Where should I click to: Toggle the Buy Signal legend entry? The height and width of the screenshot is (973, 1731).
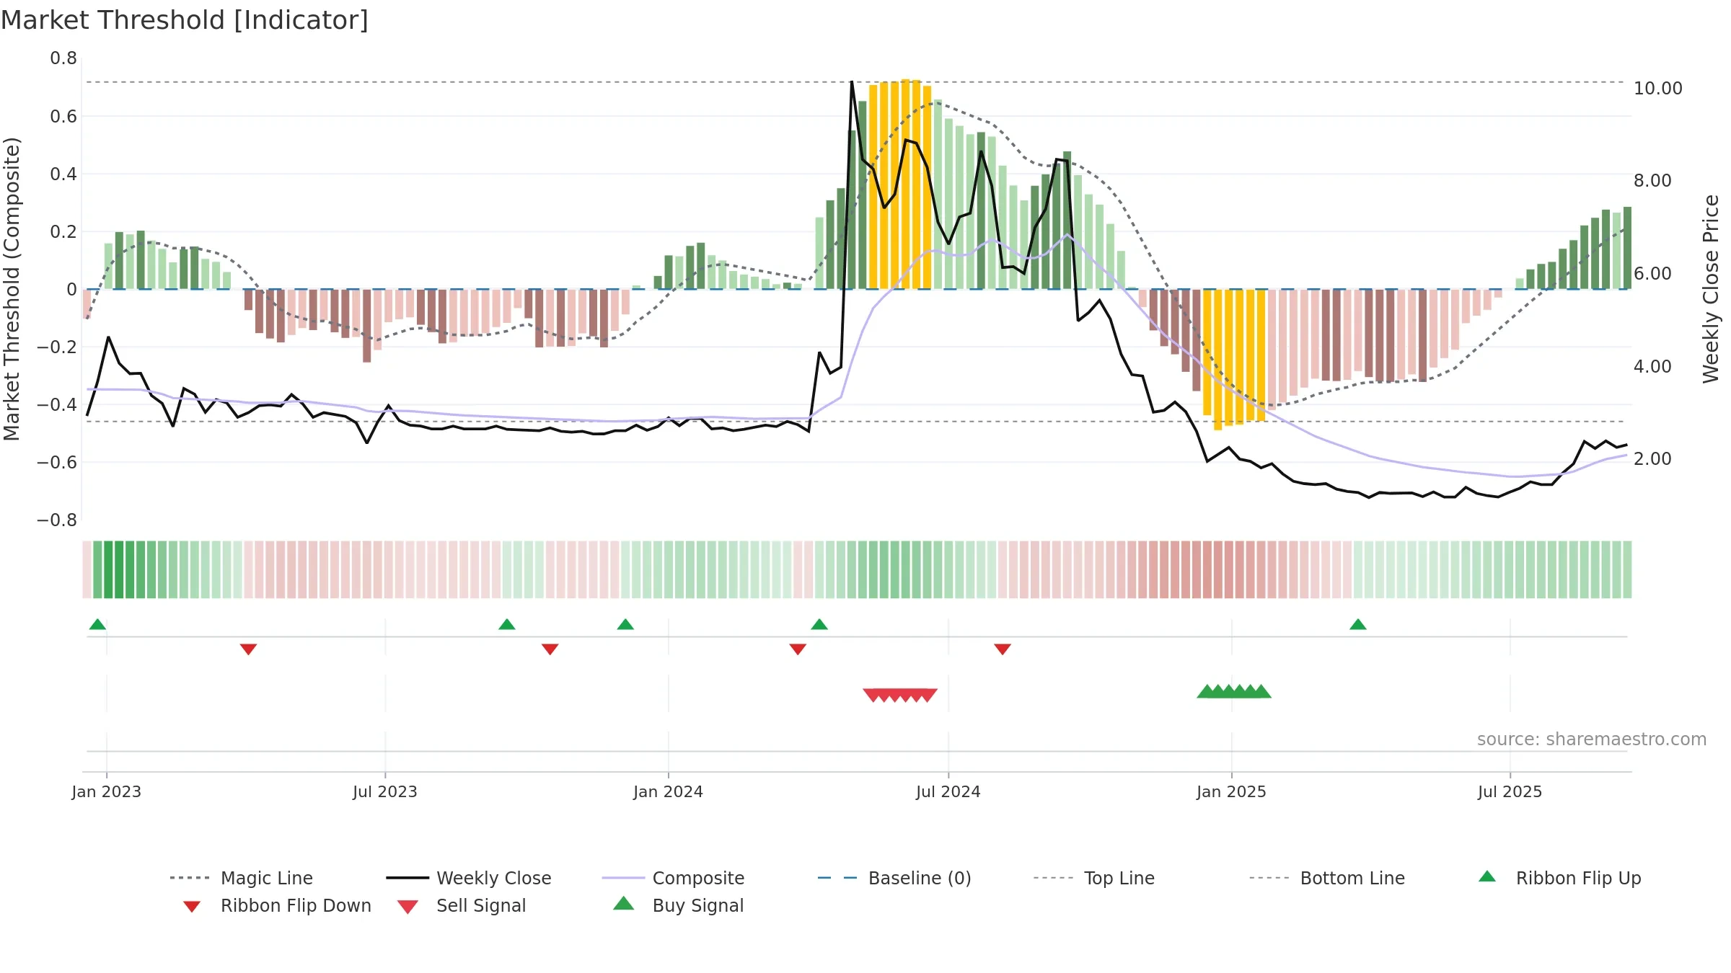pos(678,905)
